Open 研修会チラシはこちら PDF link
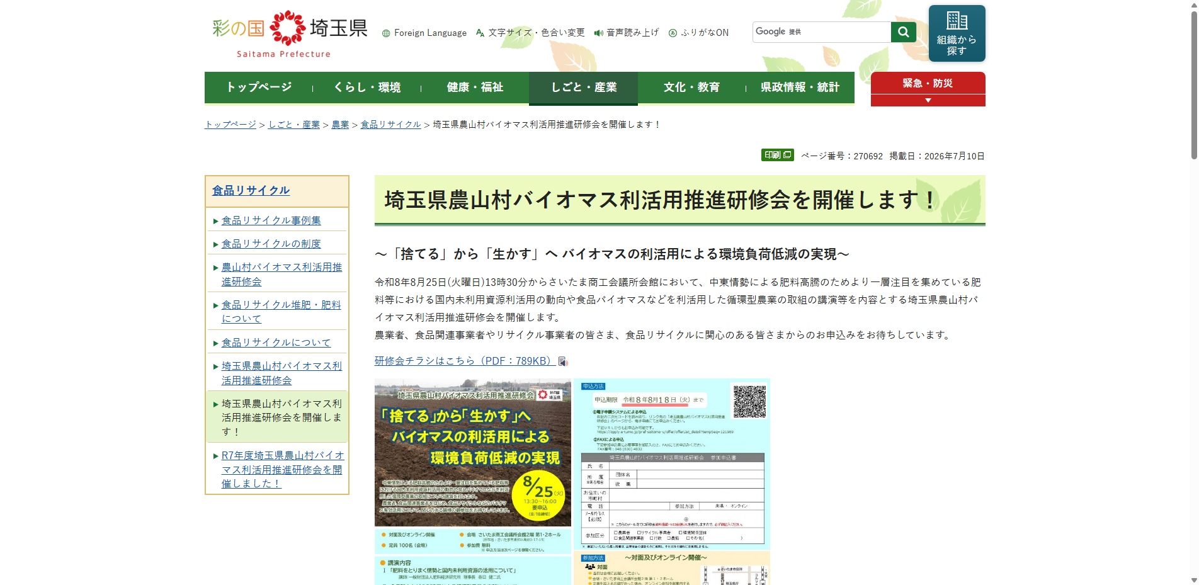This screenshot has width=1199, height=585. pyautogui.click(x=465, y=361)
